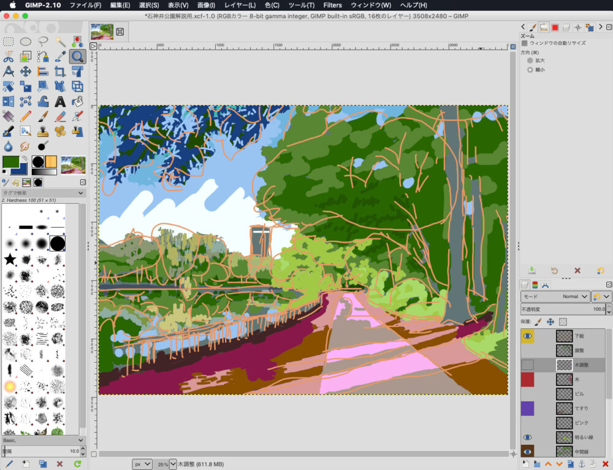Pick the Fuzzy Select magic wand tool

pyautogui.click(x=60, y=42)
